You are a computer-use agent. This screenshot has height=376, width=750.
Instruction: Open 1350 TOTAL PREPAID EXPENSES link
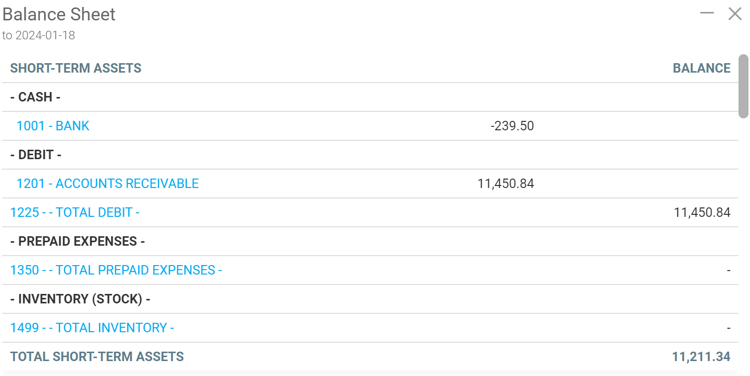pos(116,270)
